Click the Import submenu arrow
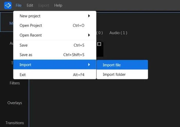 [x=89, y=65]
